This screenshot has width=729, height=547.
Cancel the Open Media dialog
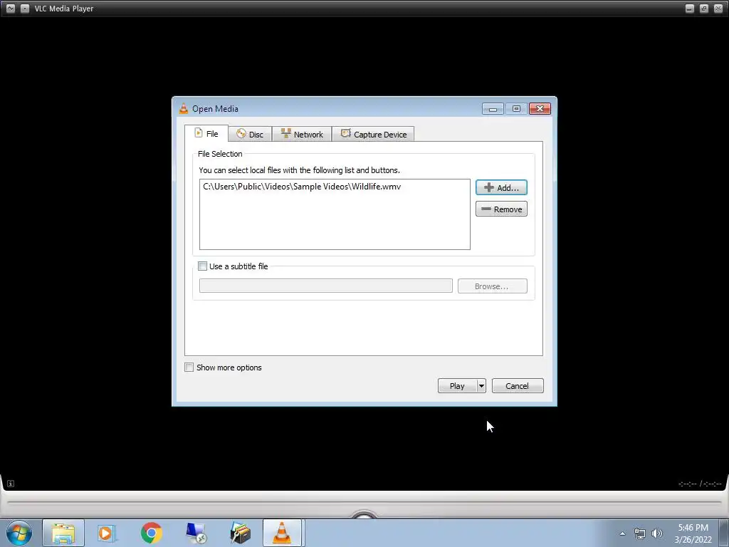(x=518, y=385)
